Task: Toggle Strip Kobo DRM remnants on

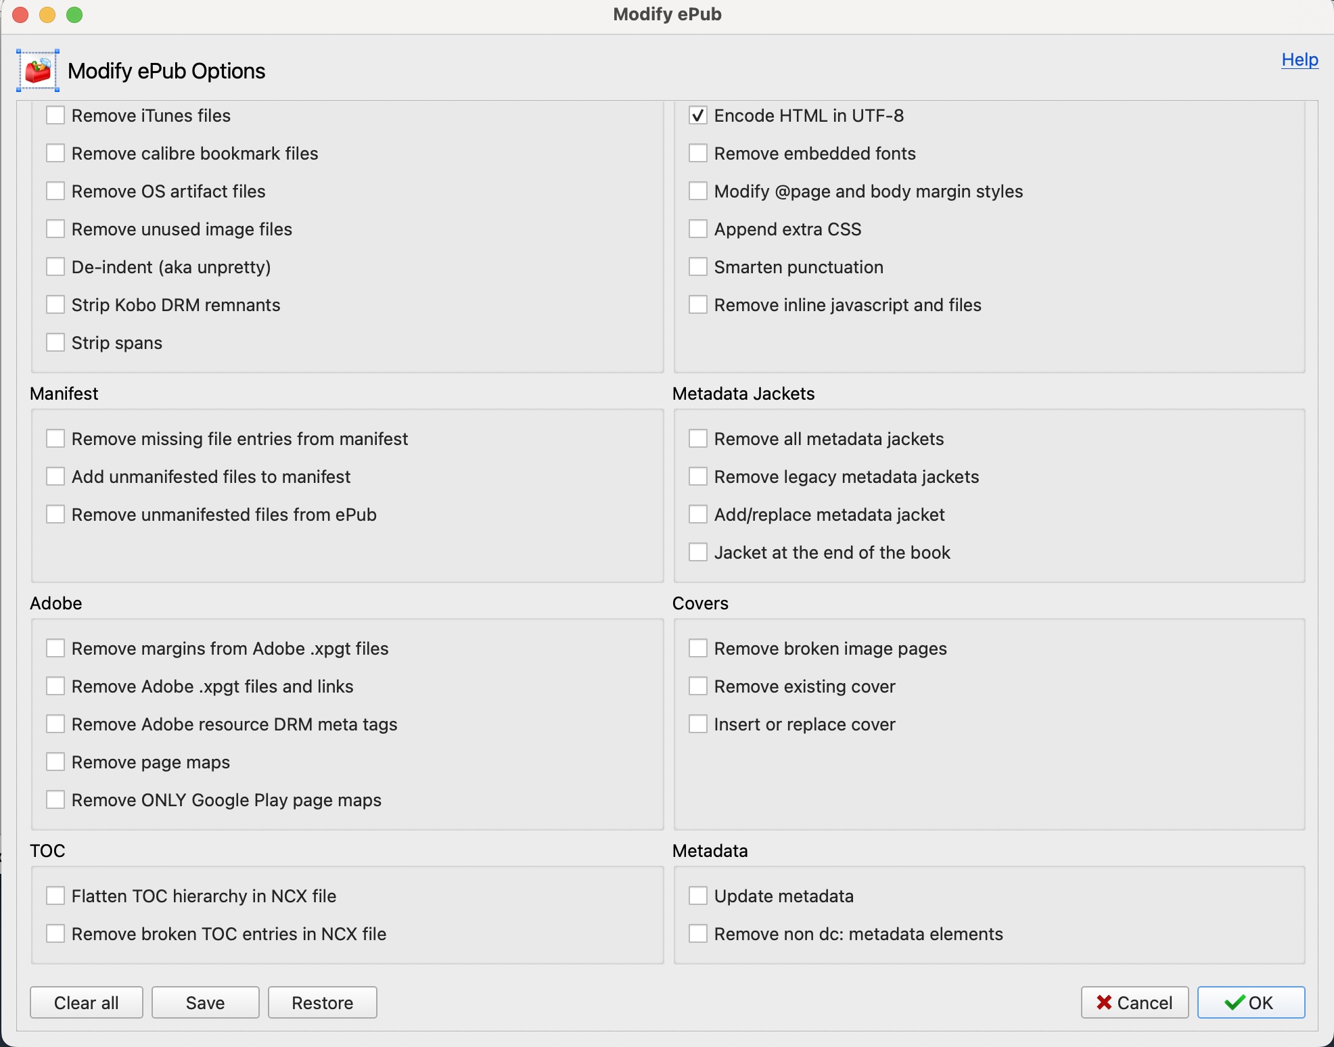Action: [x=55, y=305]
